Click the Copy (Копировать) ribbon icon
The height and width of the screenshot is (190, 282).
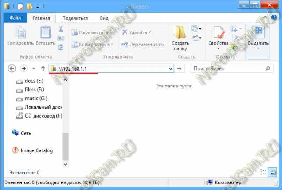(20, 32)
